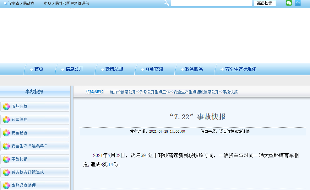Switch to 政策法规 navigation tab
Viewport: 310px width, 190px height.
pyautogui.click(x=114, y=69)
